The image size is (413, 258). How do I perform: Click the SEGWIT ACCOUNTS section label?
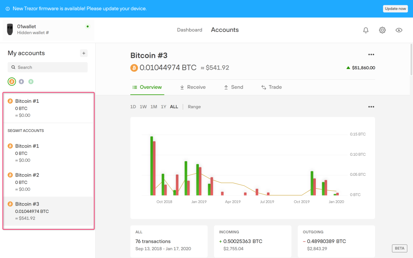[26, 131]
